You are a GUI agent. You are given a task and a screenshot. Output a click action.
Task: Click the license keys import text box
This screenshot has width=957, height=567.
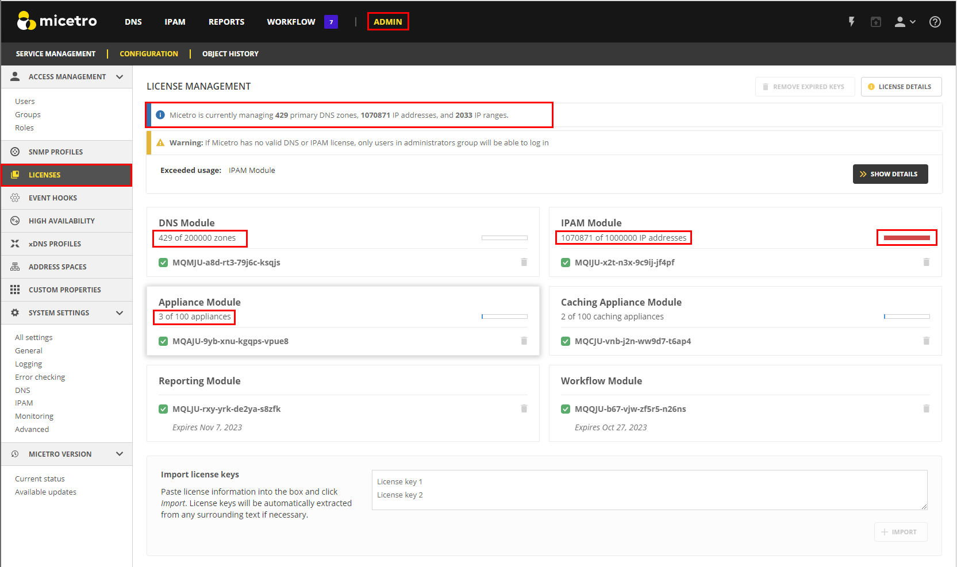click(x=649, y=489)
